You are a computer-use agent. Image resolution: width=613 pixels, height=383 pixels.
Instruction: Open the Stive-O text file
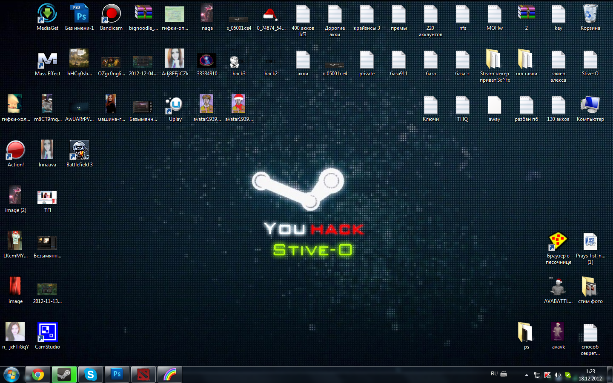pyautogui.click(x=590, y=63)
